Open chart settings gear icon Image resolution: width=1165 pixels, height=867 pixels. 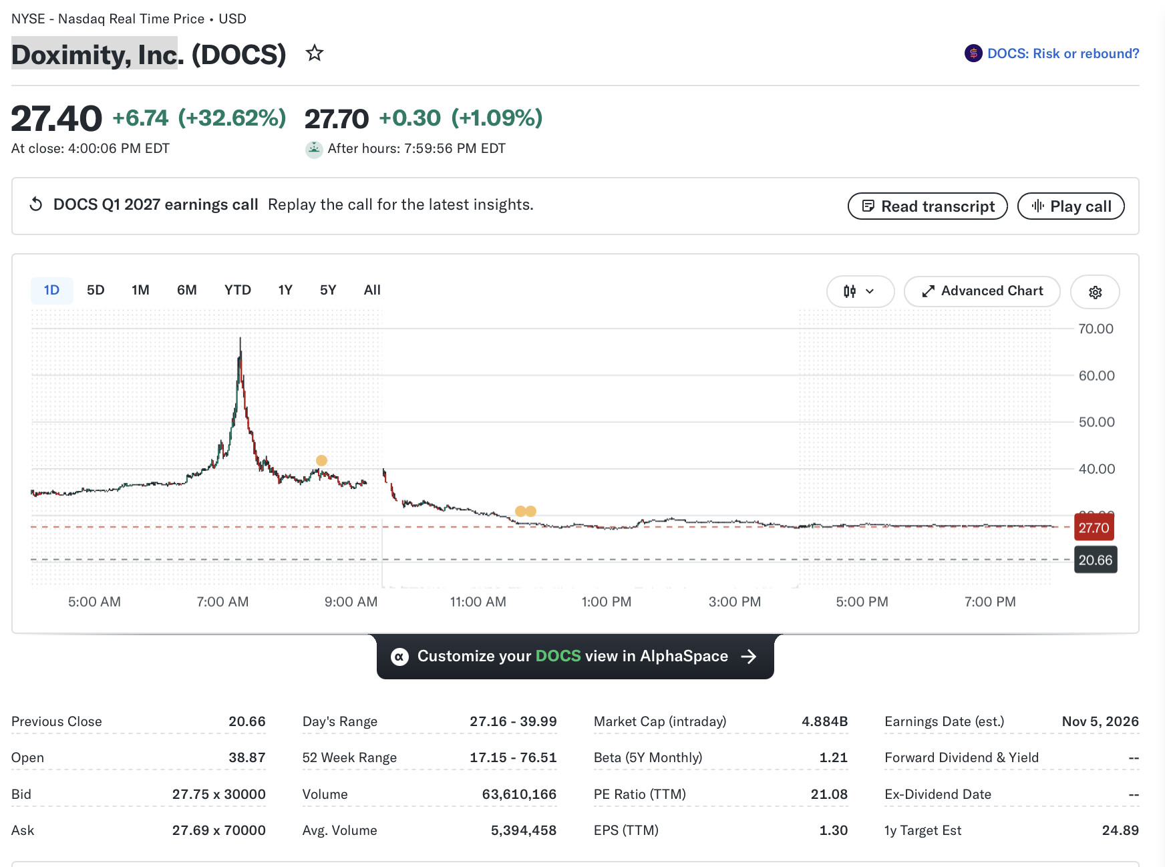1095,292
